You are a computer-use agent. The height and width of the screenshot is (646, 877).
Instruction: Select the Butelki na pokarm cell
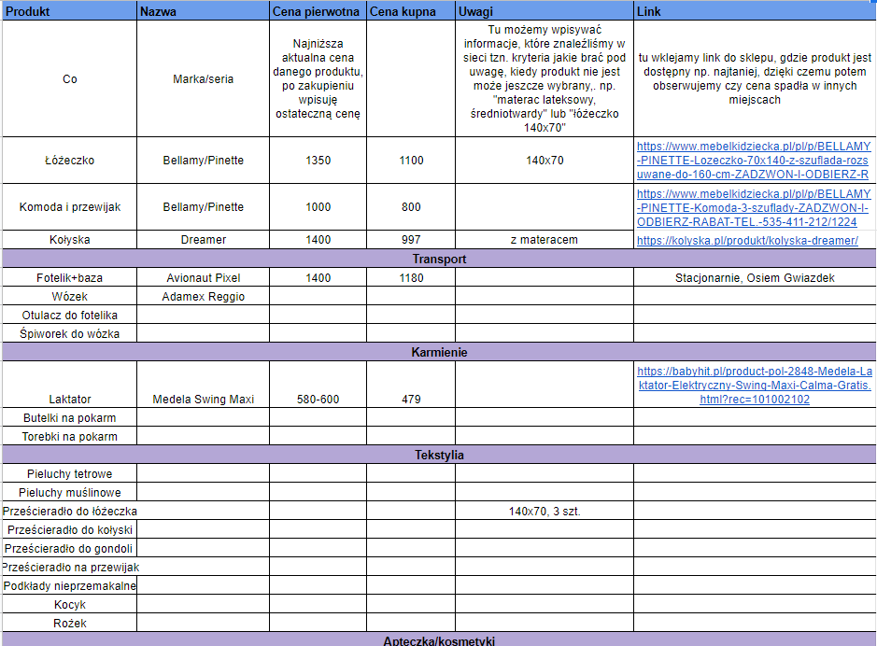click(69, 418)
